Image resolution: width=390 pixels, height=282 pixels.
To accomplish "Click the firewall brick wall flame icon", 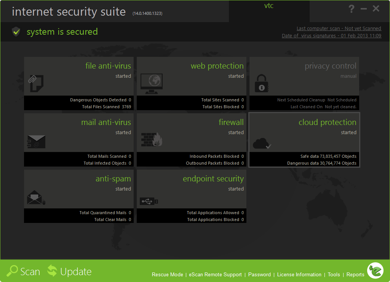I will coord(152,140).
